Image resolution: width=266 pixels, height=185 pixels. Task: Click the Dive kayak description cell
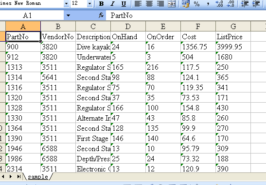click(93, 46)
